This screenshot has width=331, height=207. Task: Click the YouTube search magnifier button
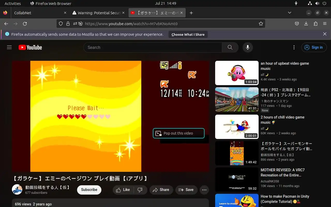[230, 47]
